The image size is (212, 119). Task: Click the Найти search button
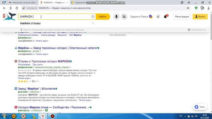[103, 17]
